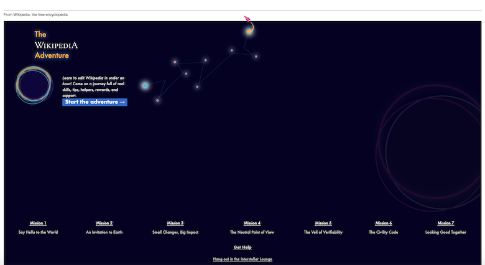Open Mission 1 link
The image size is (485, 265).
[38, 223]
